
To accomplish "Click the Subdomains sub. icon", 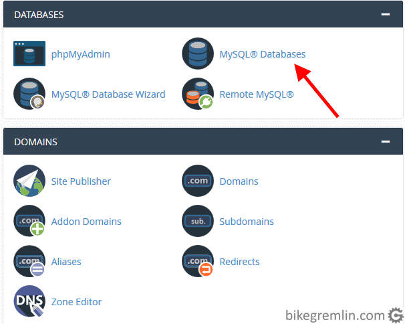I will [198, 221].
